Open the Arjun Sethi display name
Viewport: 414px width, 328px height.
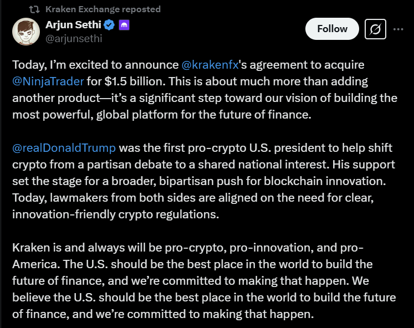pyautogui.click(x=74, y=25)
